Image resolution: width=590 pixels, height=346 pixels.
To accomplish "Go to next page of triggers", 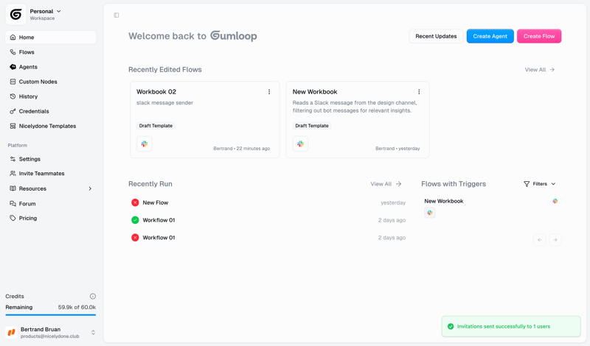I will click(555, 240).
